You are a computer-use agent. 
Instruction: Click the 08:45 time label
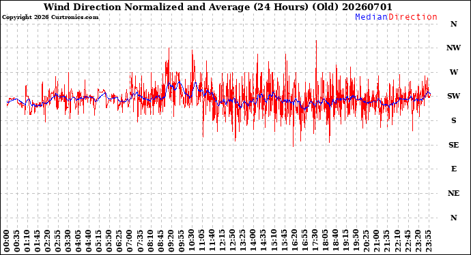(x=160, y=241)
